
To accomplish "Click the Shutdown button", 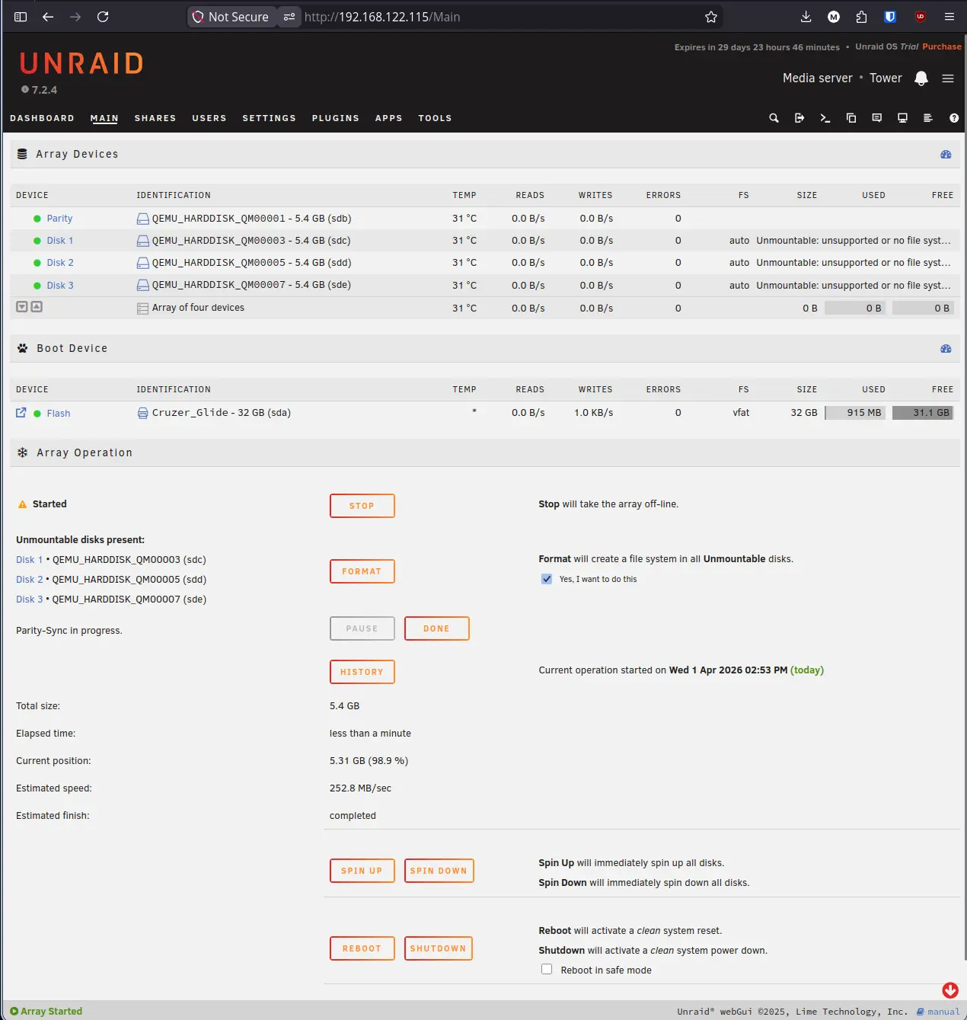I will pos(439,948).
